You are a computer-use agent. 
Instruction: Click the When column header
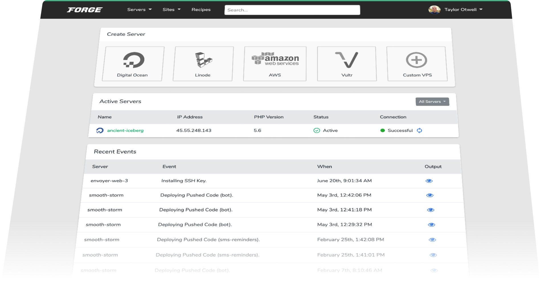tap(325, 167)
